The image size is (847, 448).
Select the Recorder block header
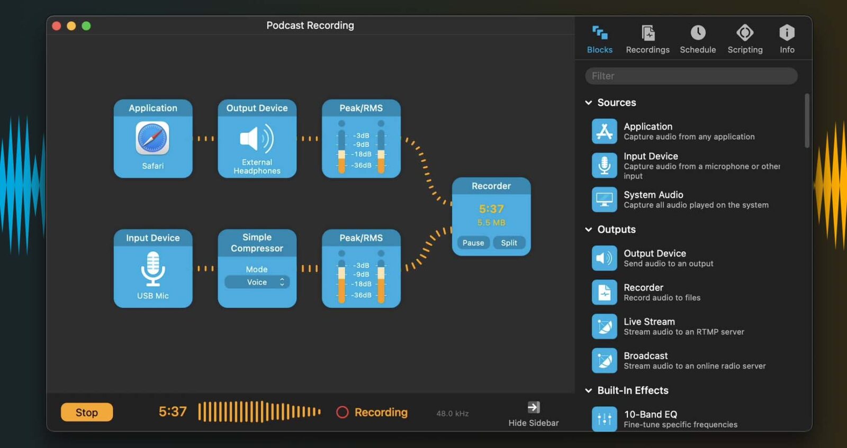pos(491,186)
